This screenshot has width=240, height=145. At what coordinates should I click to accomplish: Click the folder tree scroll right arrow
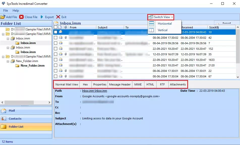click(49, 102)
